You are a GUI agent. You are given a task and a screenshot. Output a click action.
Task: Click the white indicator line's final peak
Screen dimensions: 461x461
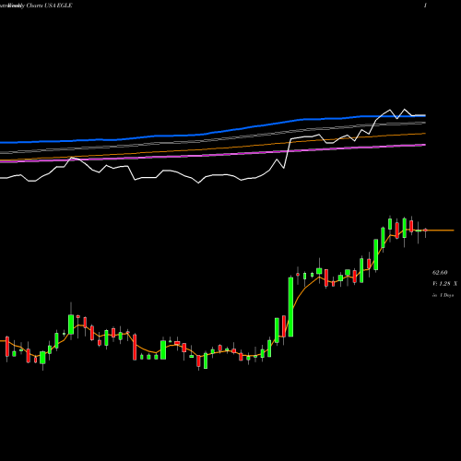[405, 110]
